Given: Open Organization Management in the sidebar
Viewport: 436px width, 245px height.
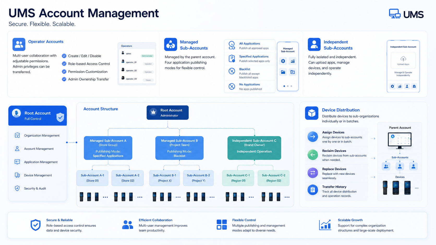Looking at the screenshot, I should click(x=38, y=135).
